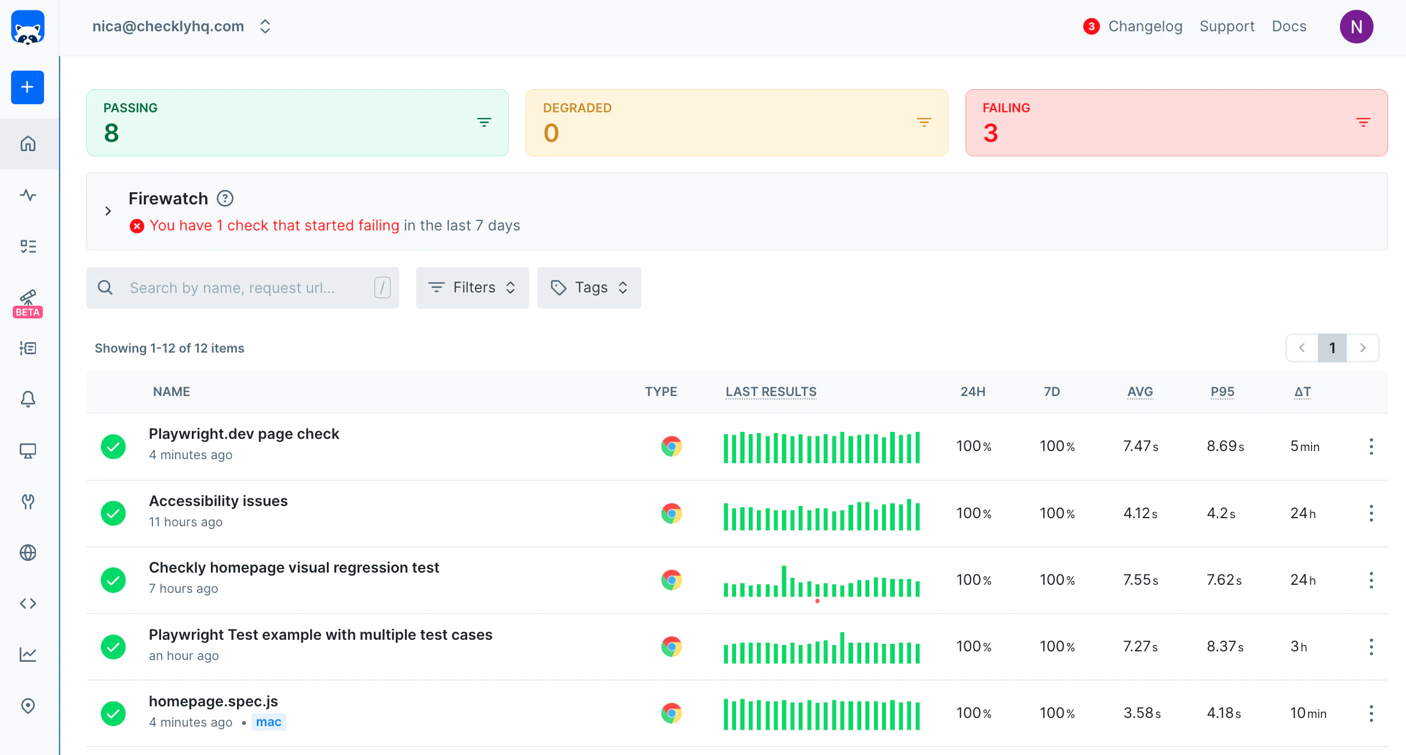
Task: Expand the Firewatch panel chevron
Action: pyautogui.click(x=108, y=211)
